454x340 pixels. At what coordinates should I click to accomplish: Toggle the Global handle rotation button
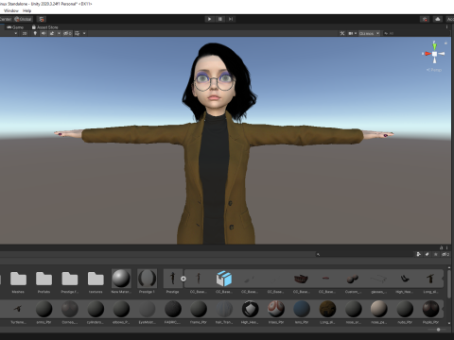(23, 19)
